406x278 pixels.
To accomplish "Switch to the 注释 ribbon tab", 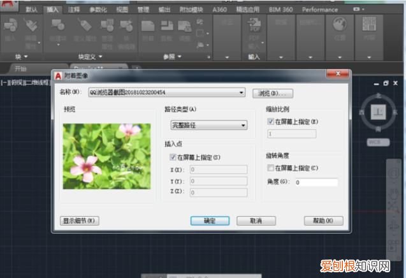I will point(74,10).
